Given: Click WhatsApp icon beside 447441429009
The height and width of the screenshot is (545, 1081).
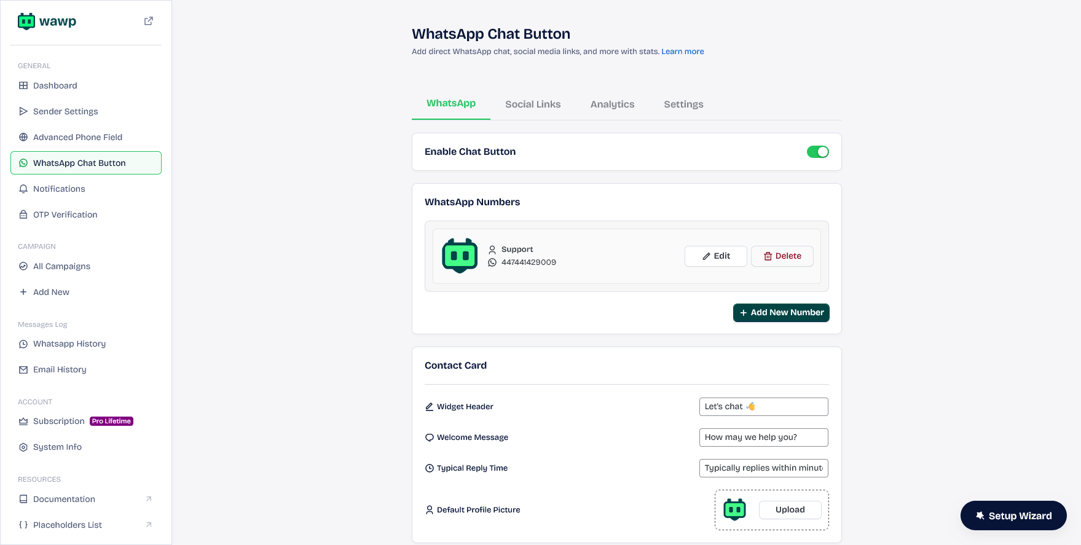Looking at the screenshot, I should coord(492,262).
